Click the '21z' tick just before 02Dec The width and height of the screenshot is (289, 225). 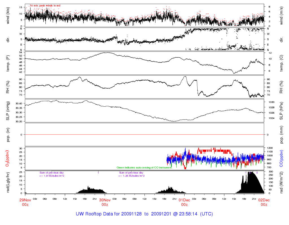[254, 199]
